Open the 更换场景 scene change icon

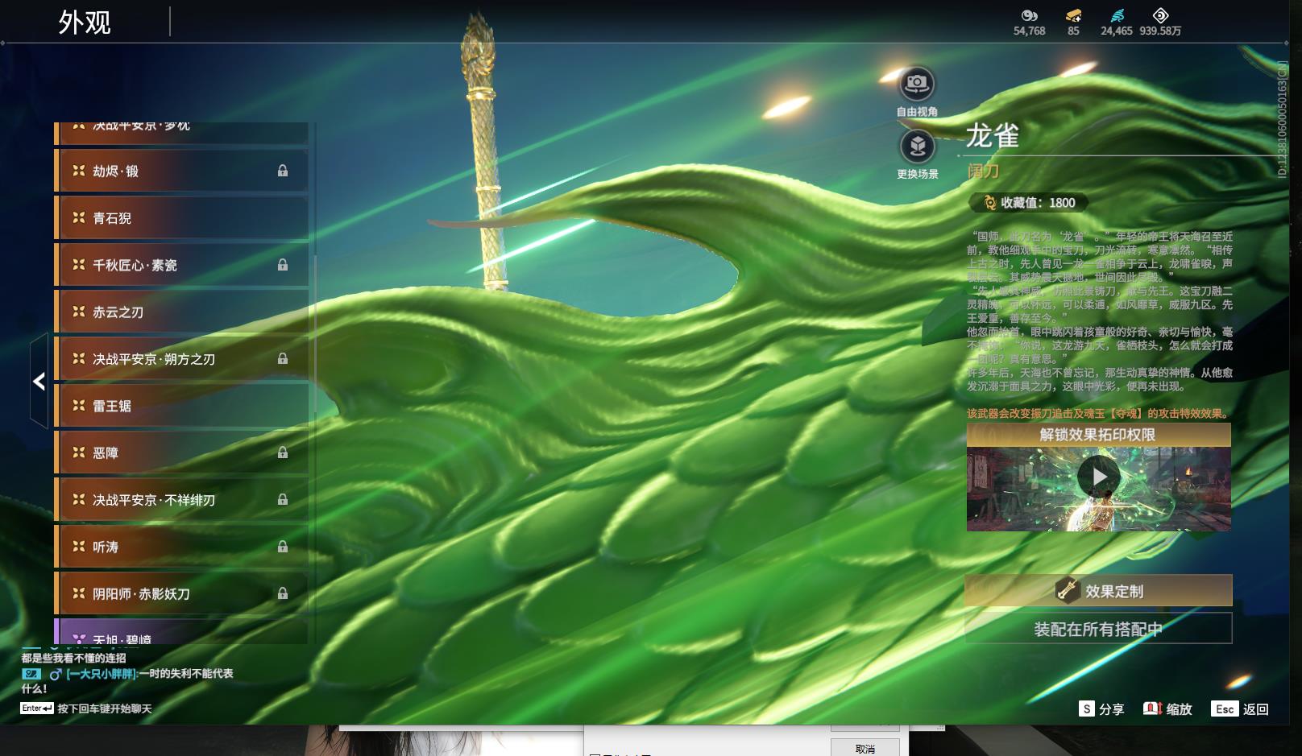(x=917, y=147)
